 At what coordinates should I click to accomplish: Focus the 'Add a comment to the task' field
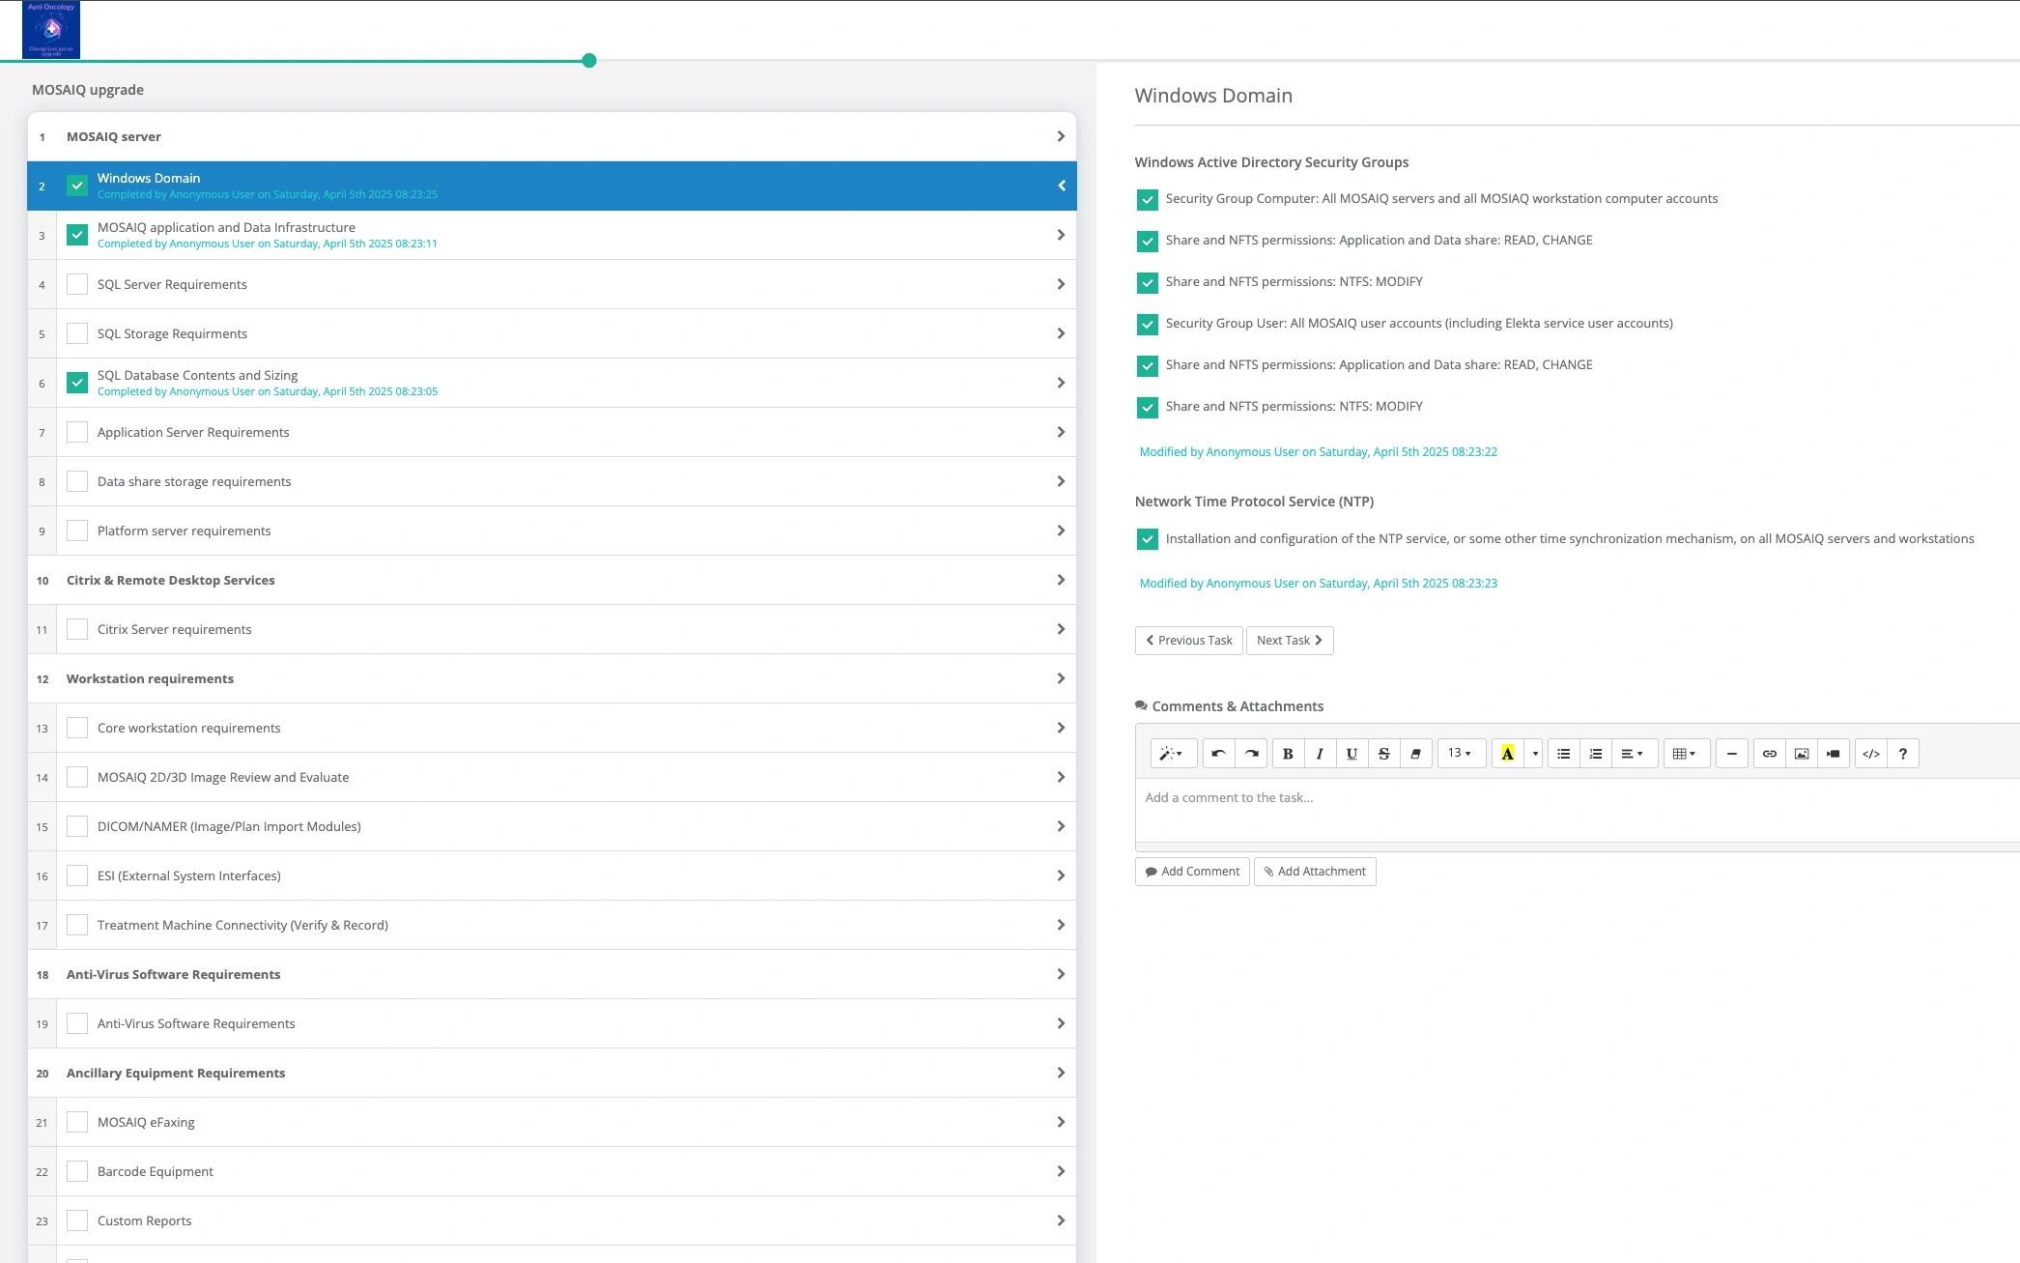[1578, 810]
